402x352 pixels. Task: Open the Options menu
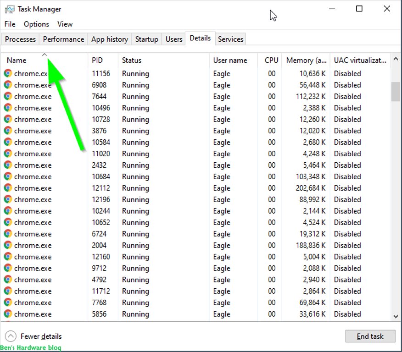[36, 24]
